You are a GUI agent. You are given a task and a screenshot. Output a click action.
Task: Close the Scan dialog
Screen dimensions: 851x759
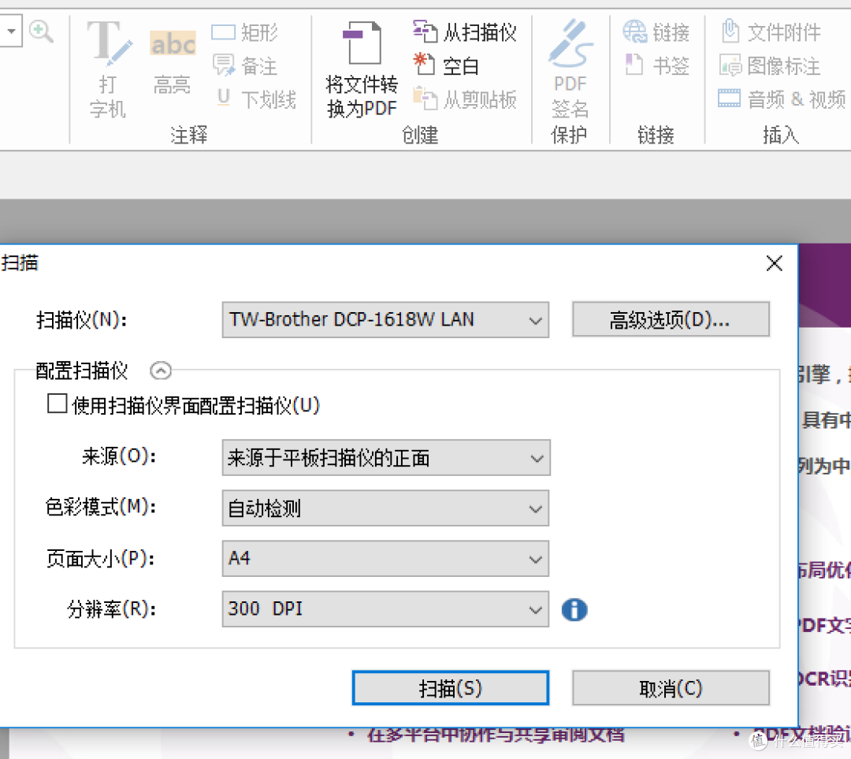pos(774,263)
